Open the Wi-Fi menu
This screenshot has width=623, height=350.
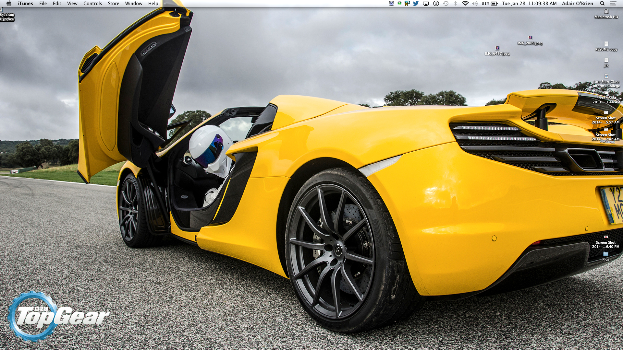pyautogui.click(x=465, y=3)
